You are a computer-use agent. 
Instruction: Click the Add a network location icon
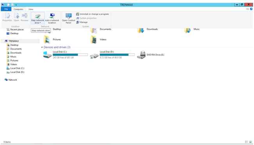52,16
